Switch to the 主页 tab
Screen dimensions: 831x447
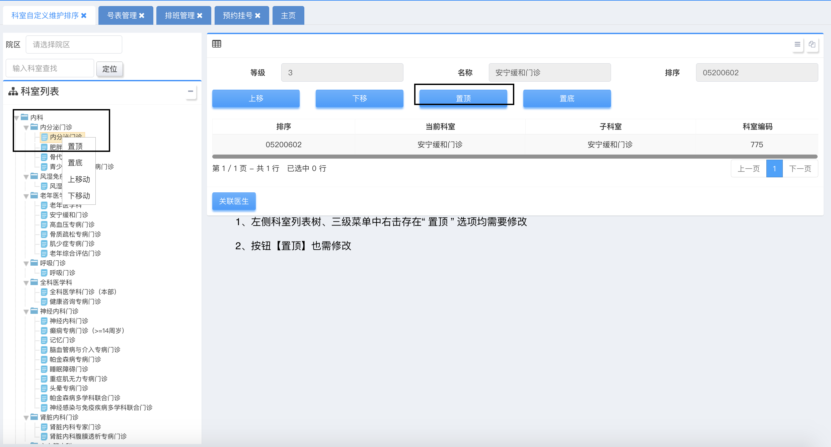pyautogui.click(x=288, y=15)
